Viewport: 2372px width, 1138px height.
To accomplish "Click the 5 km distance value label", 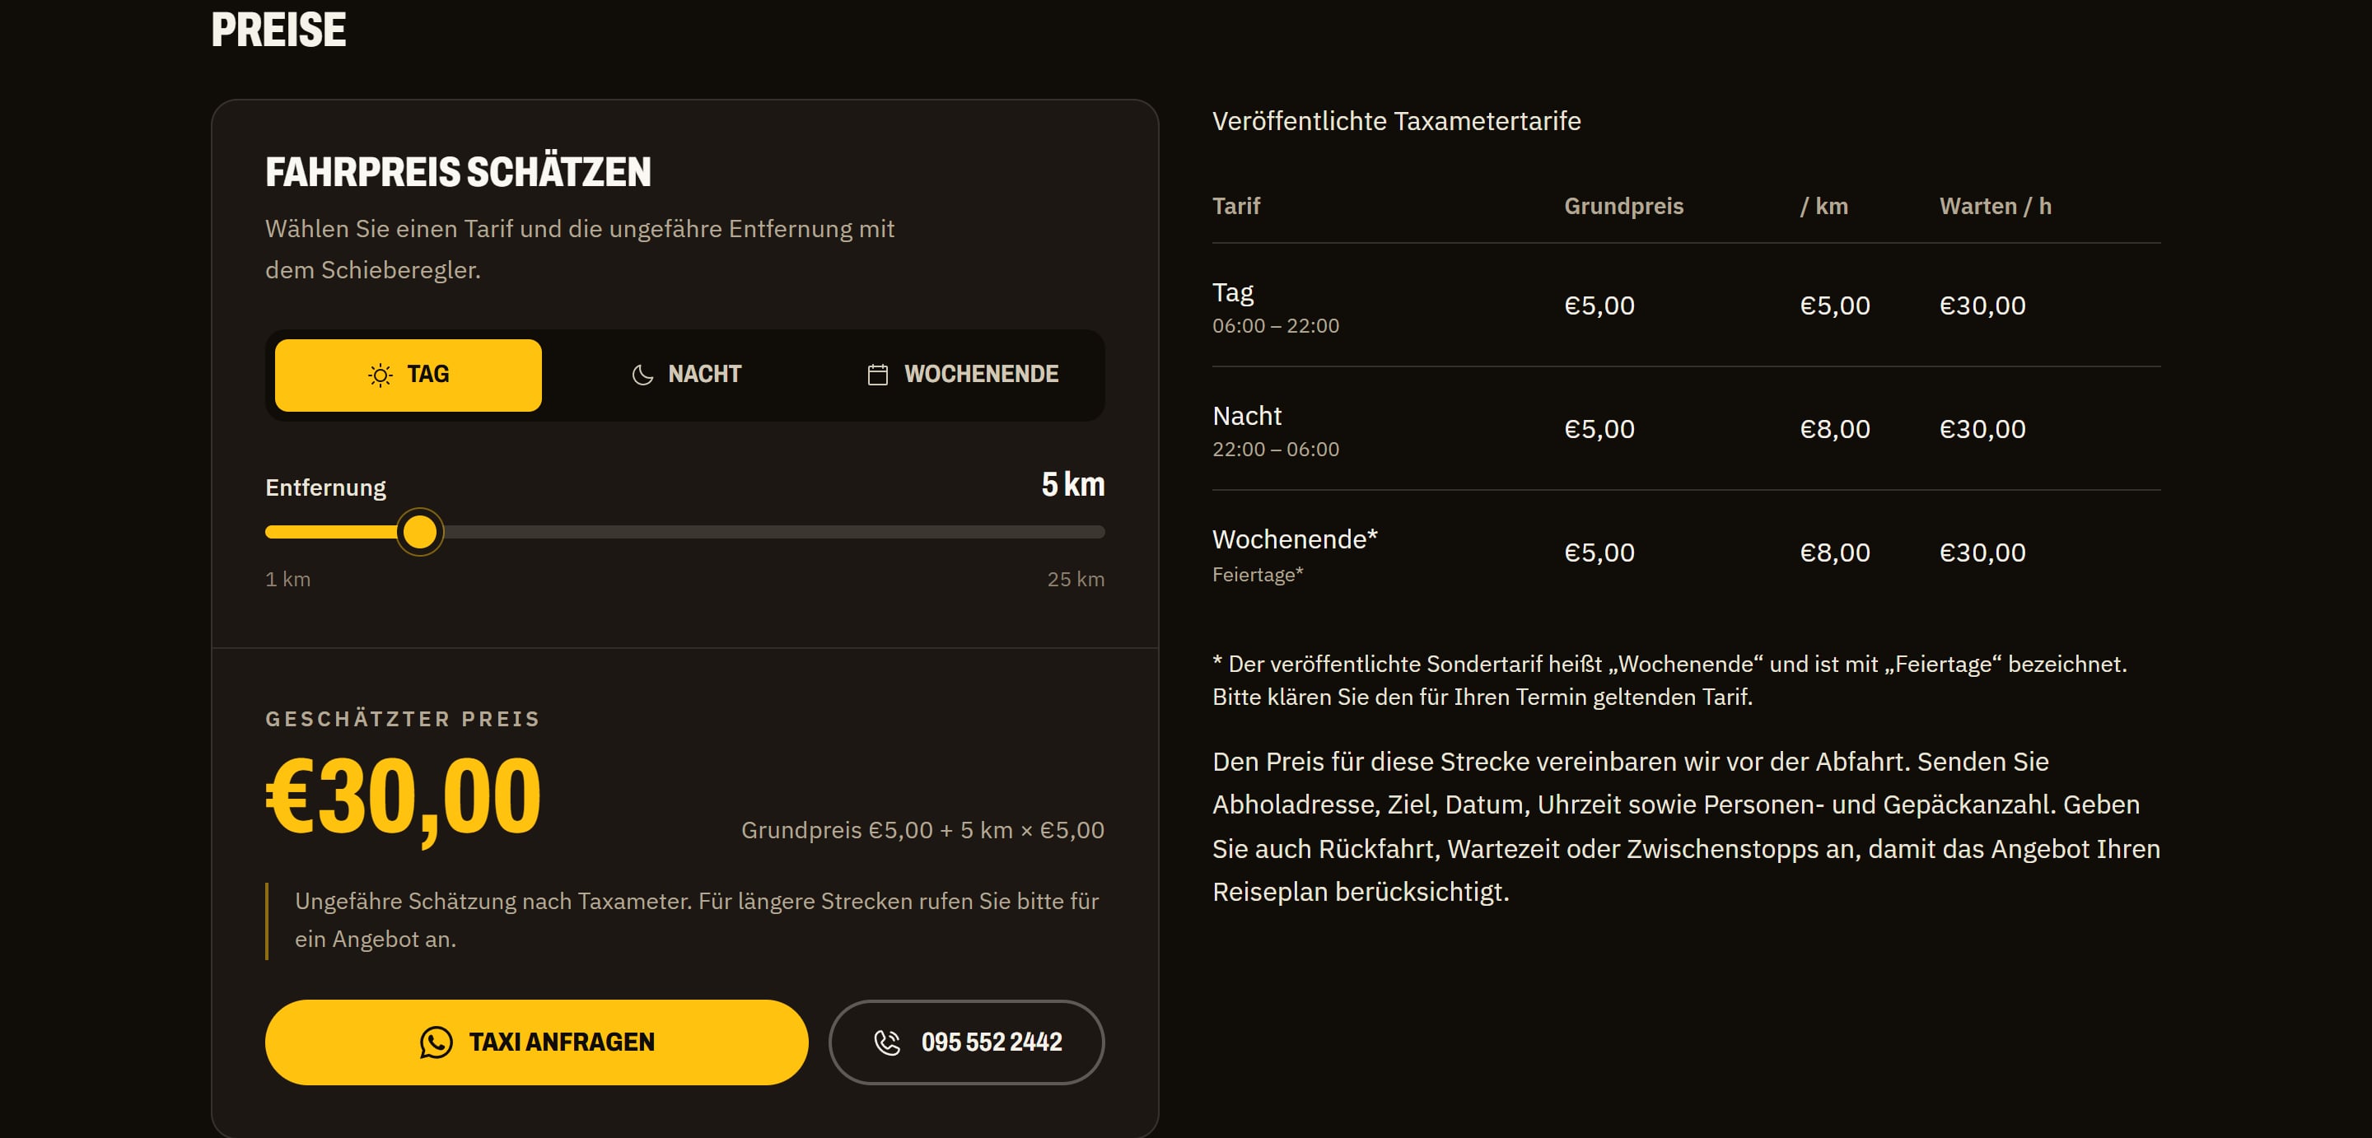I will [1072, 484].
